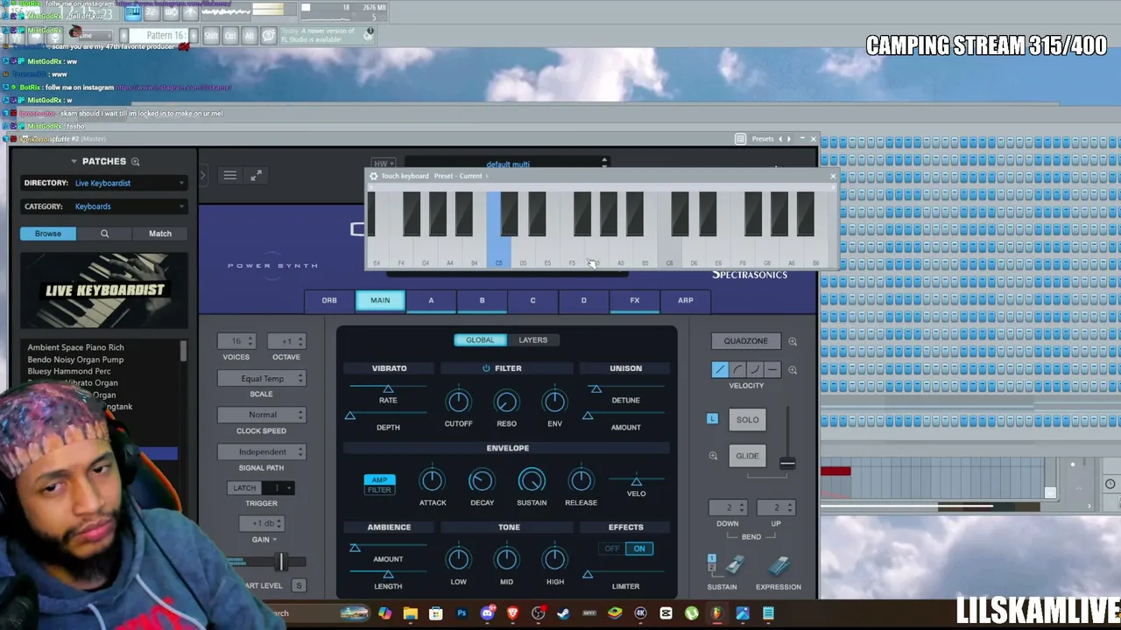Click the expand view arrows icon

(x=256, y=176)
